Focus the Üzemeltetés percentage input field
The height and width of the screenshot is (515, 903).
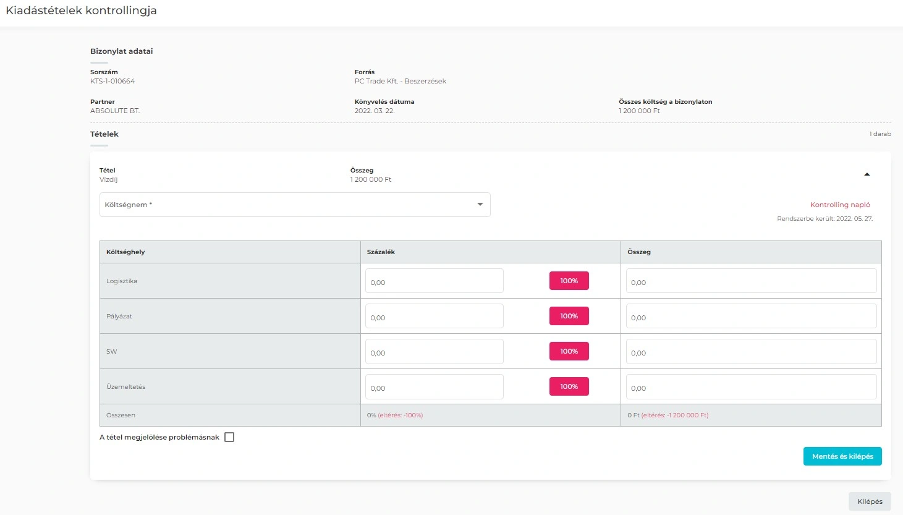[434, 387]
